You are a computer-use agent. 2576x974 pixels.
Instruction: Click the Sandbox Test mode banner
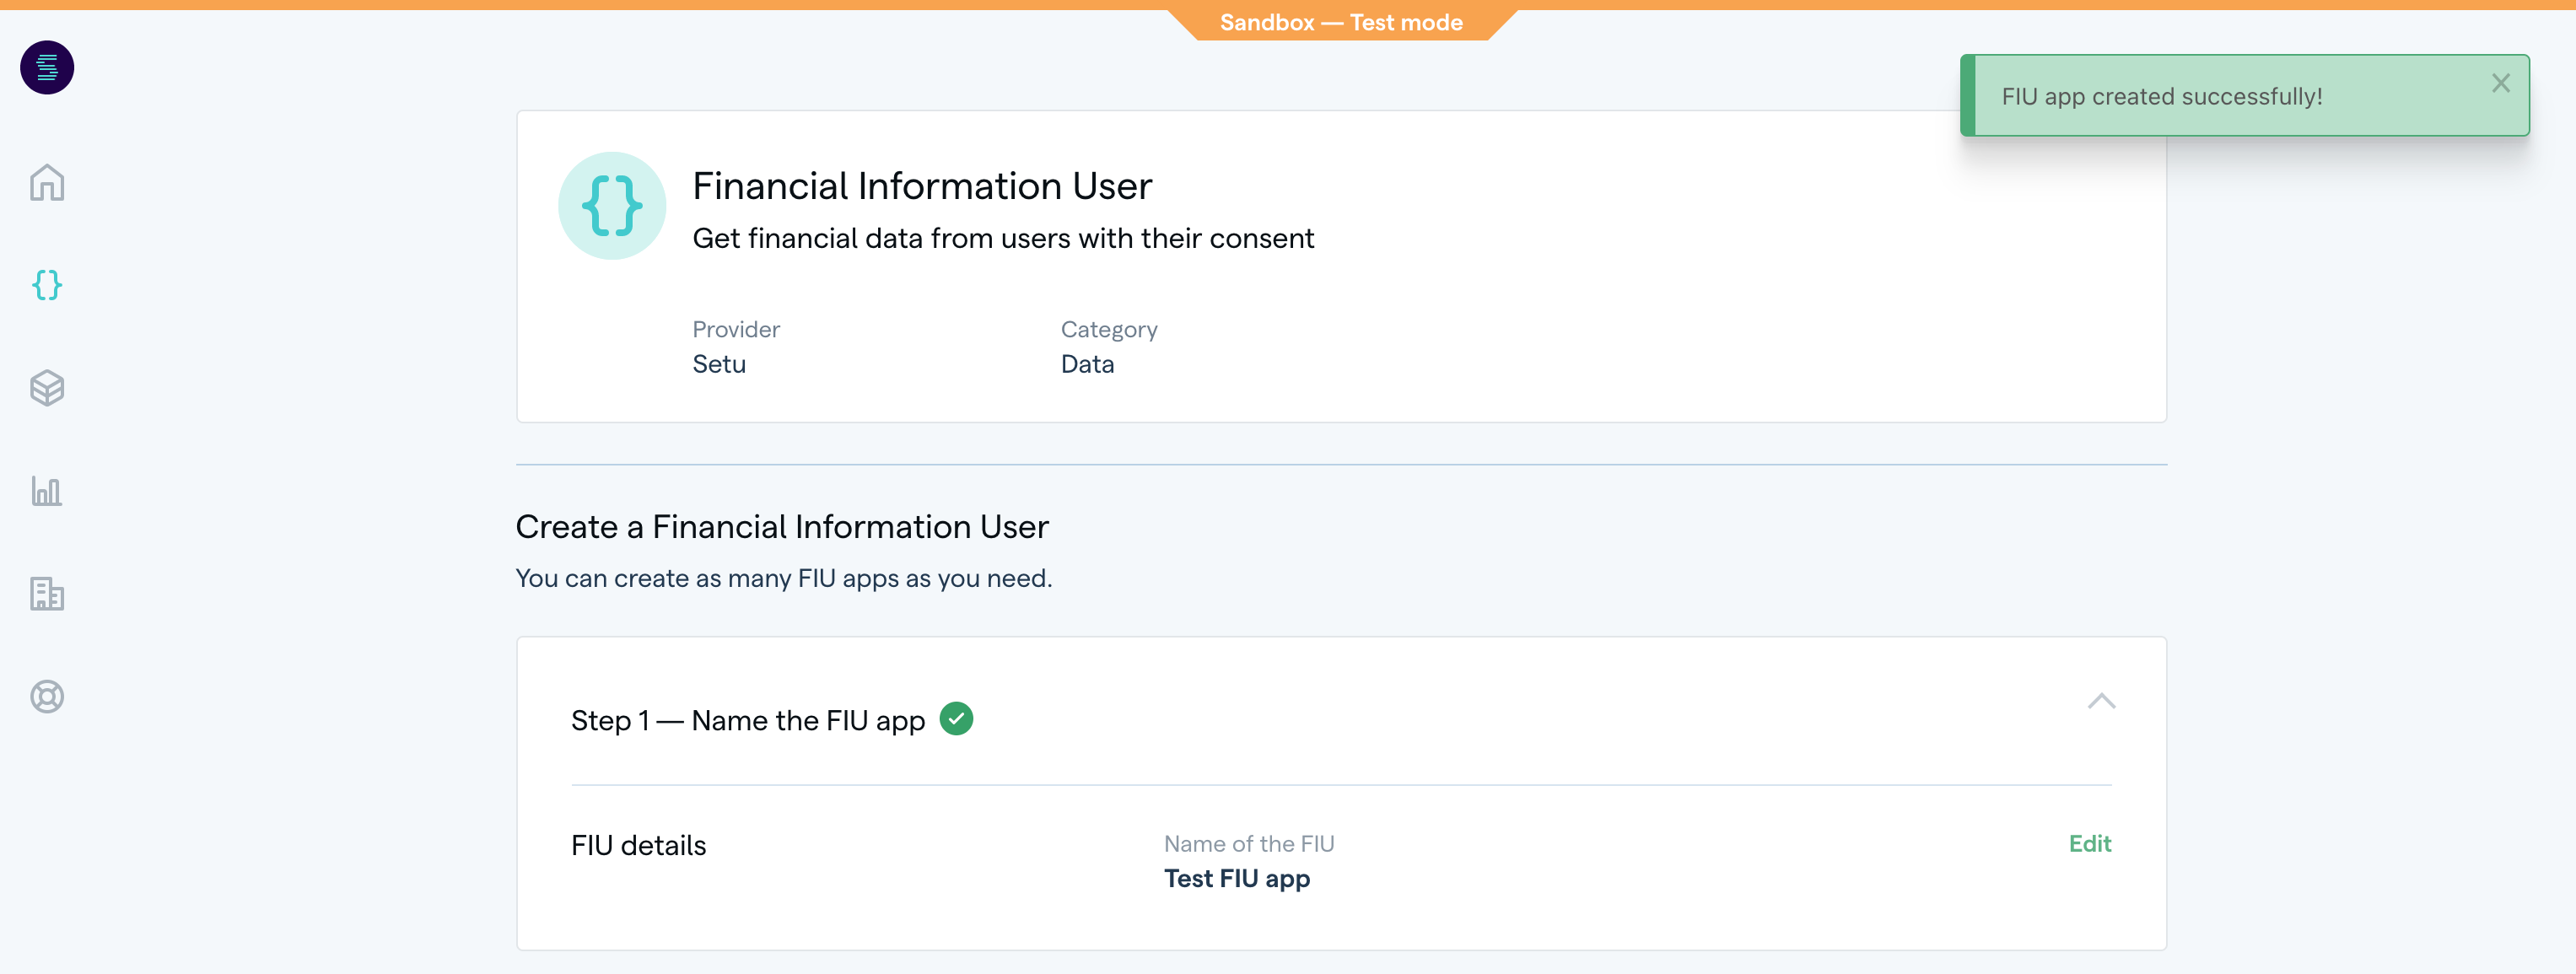pyautogui.click(x=1340, y=22)
